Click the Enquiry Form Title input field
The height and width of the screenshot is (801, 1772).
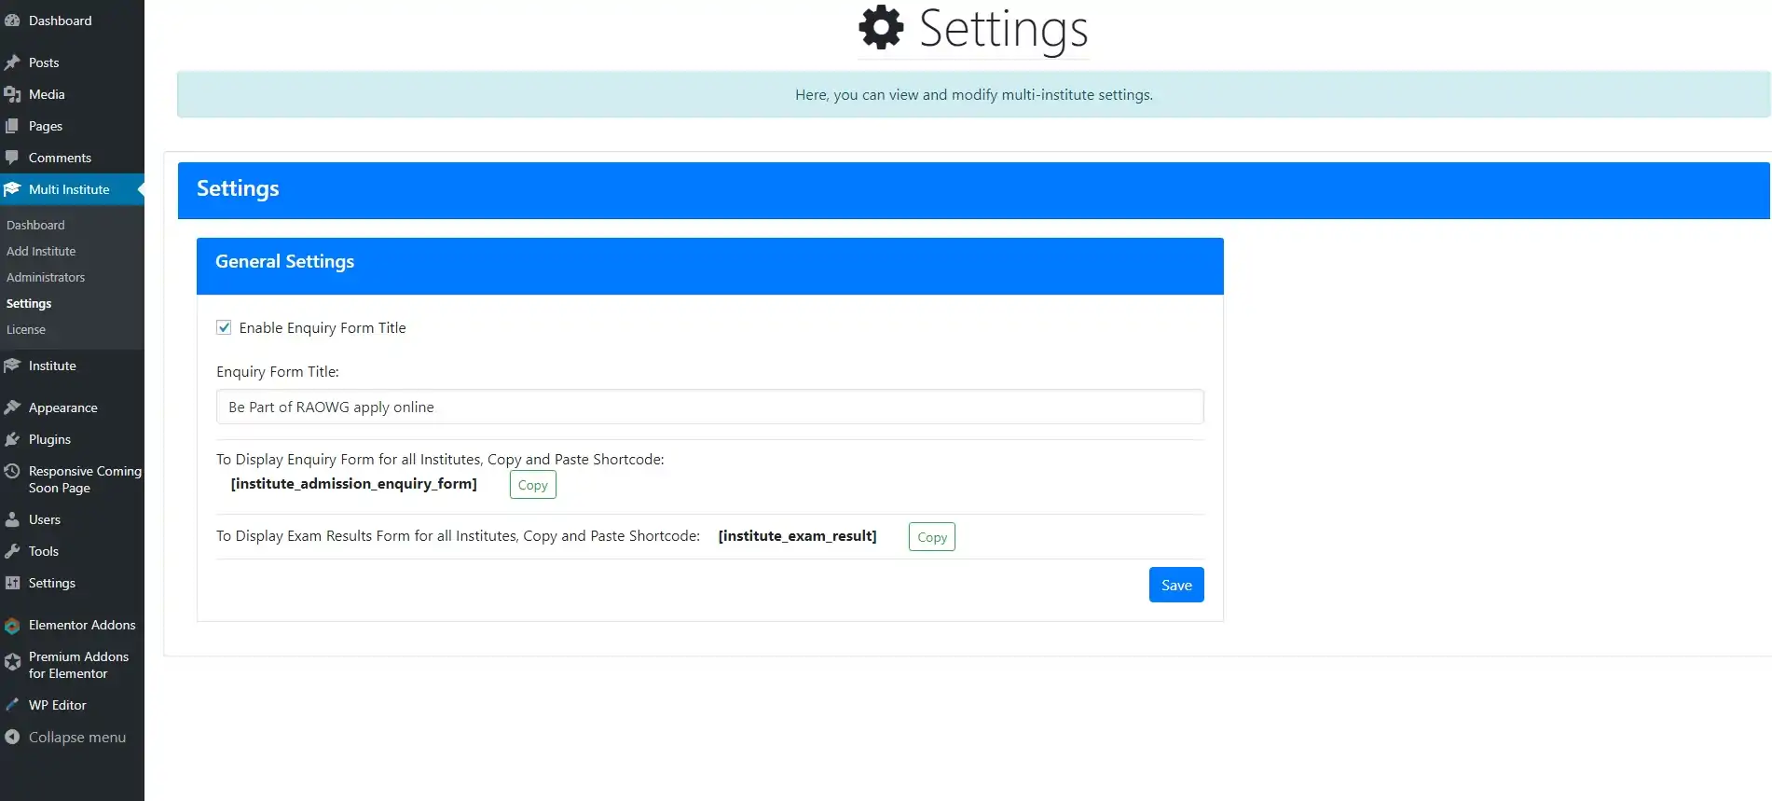[710, 407]
